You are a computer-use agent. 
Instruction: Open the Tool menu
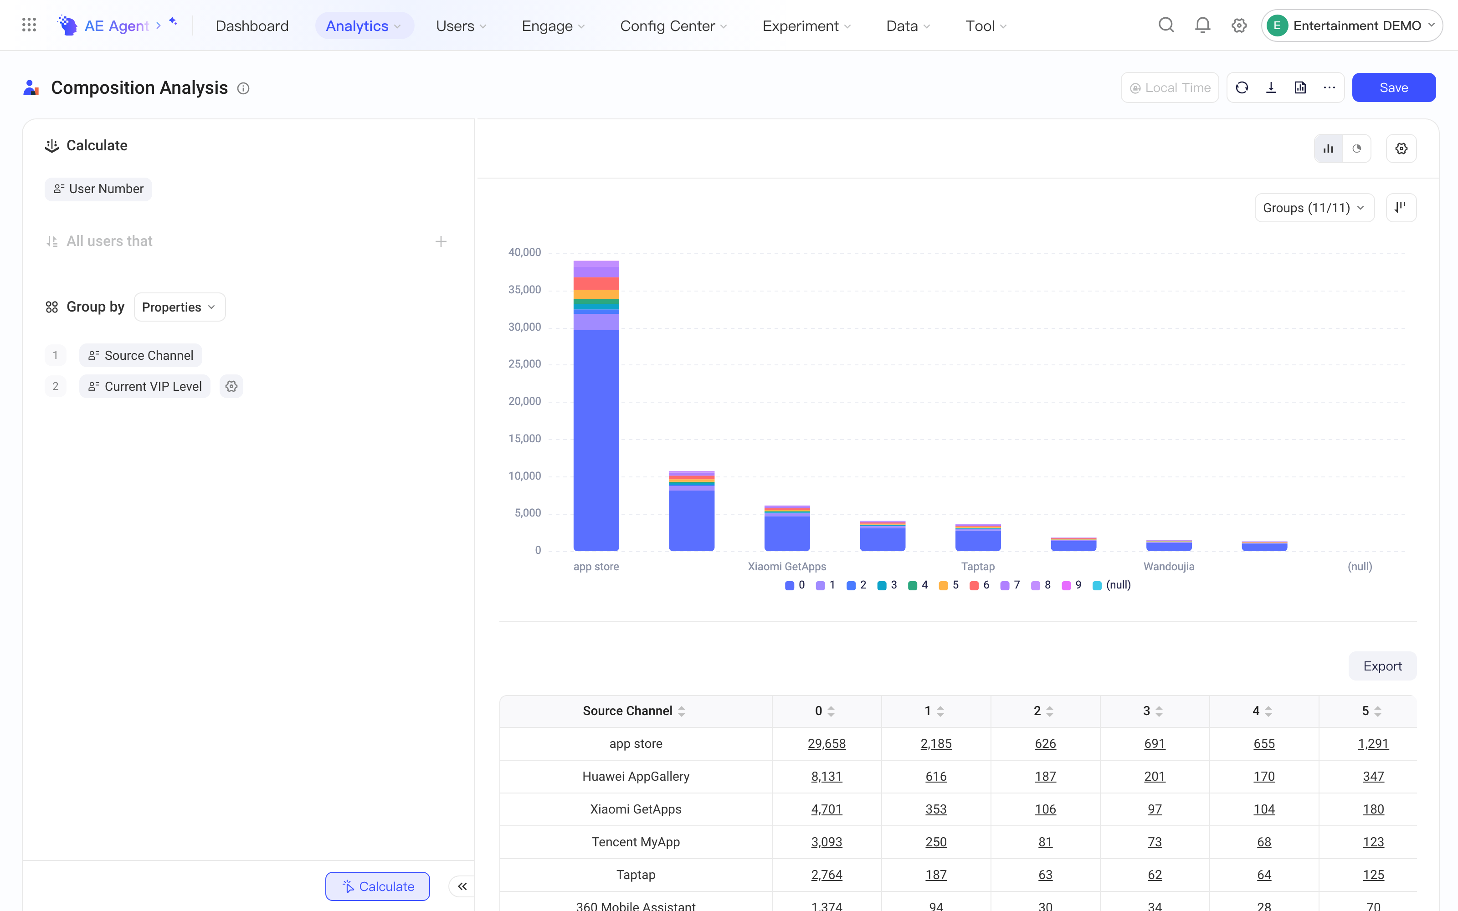tap(986, 26)
